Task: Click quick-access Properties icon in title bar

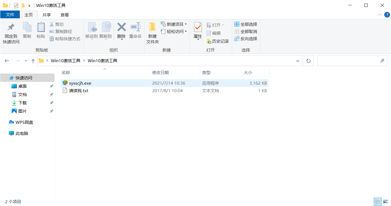Action: [16, 5]
